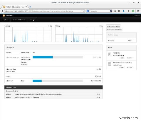141x121 pixels.
Task: Click the Create Volume Group button
Action: click(x=114, y=30)
